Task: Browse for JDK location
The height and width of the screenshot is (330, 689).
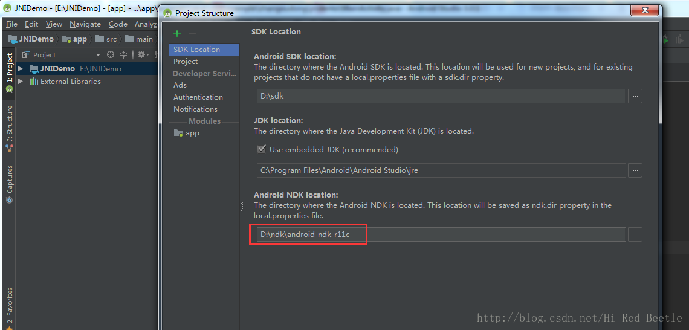Action: pyautogui.click(x=635, y=170)
